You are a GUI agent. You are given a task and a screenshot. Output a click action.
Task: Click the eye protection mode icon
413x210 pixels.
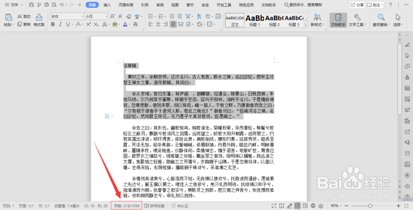321,206
